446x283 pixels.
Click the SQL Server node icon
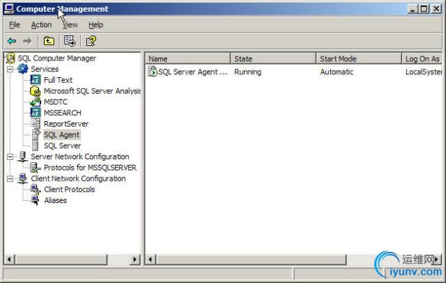[35, 145]
